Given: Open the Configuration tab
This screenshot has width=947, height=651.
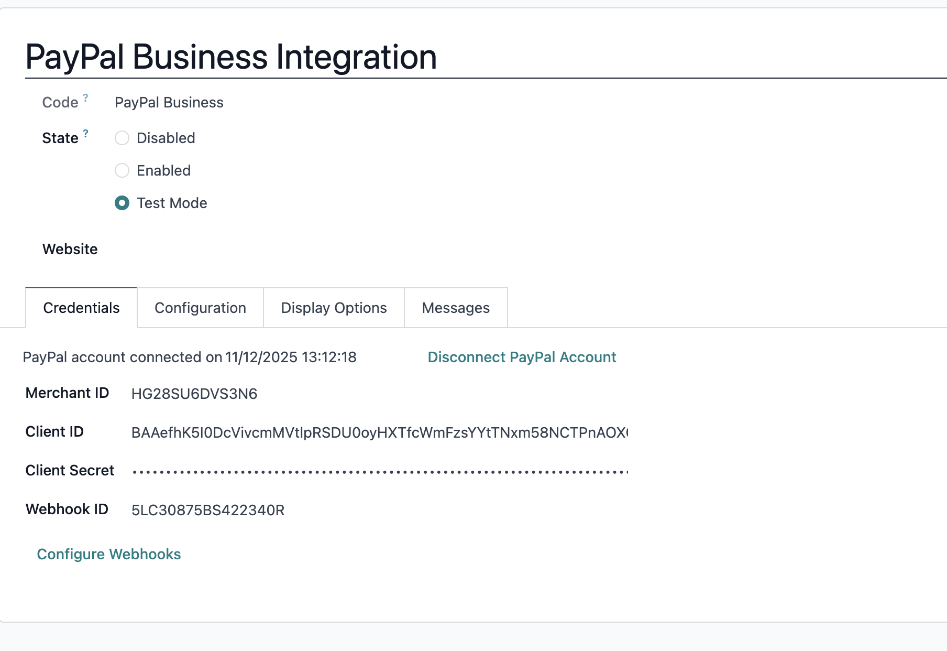Looking at the screenshot, I should tap(200, 308).
